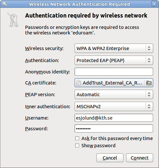This screenshot has width=159, height=168.
Task: Close the authentication dialog window
Action: tap(154, 4)
